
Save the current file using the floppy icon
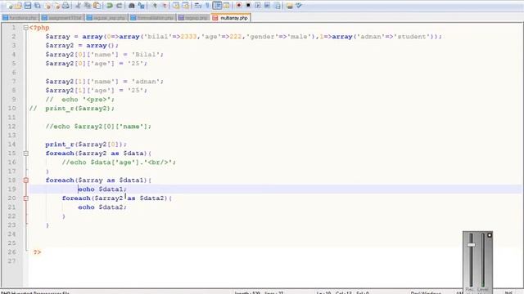pos(28,6)
